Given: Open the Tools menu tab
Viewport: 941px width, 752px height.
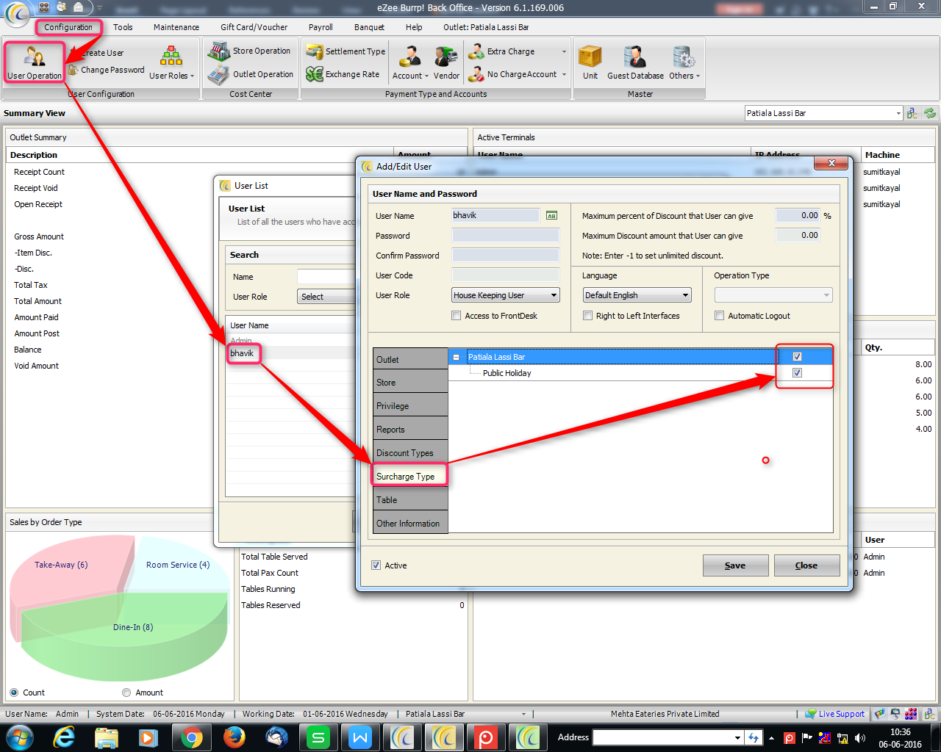Looking at the screenshot, I should coord(123,27).
